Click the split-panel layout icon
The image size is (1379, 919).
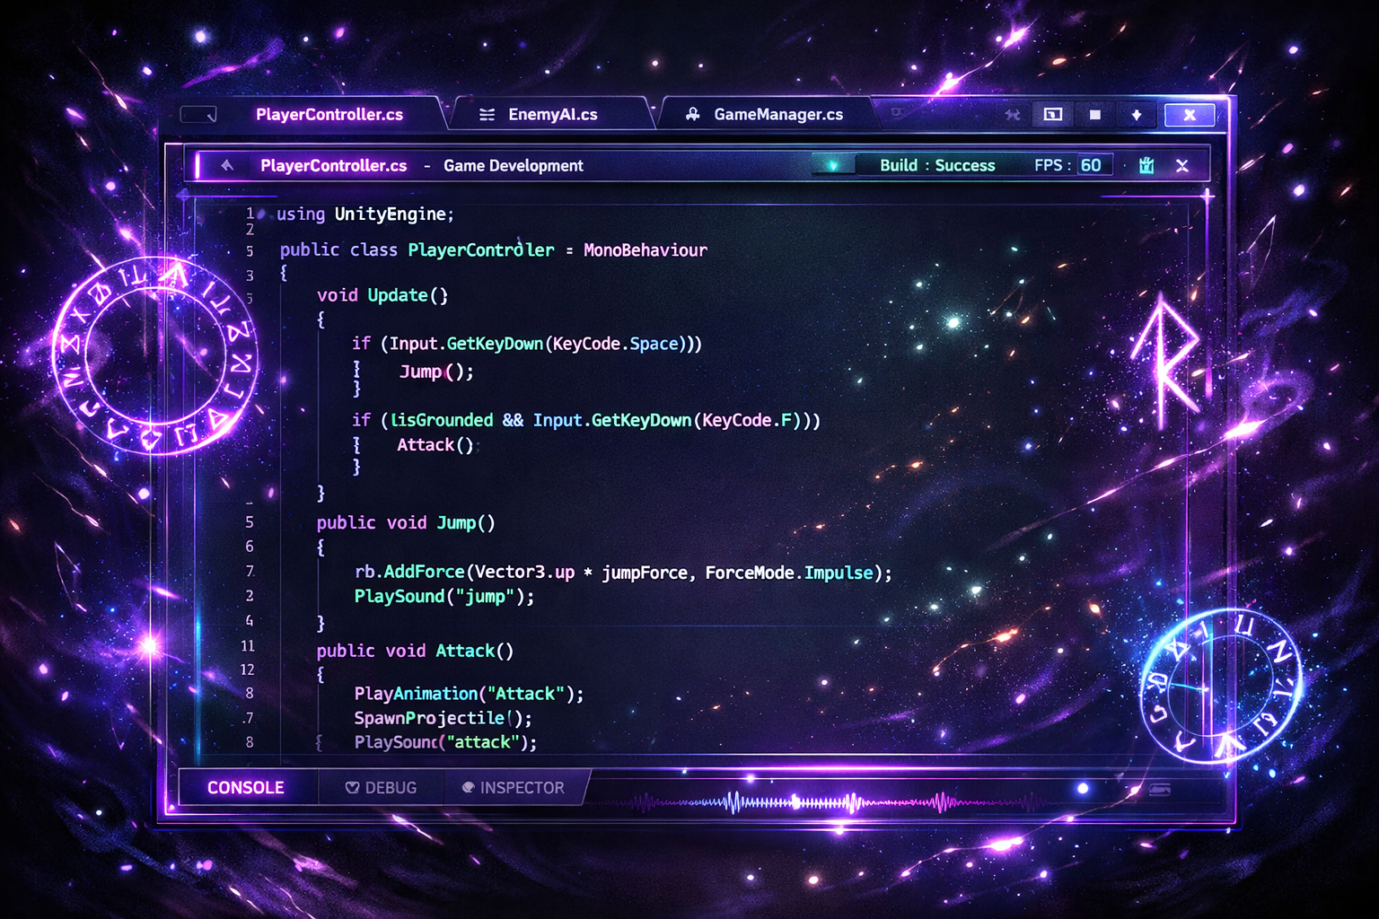pos(1053,114)
